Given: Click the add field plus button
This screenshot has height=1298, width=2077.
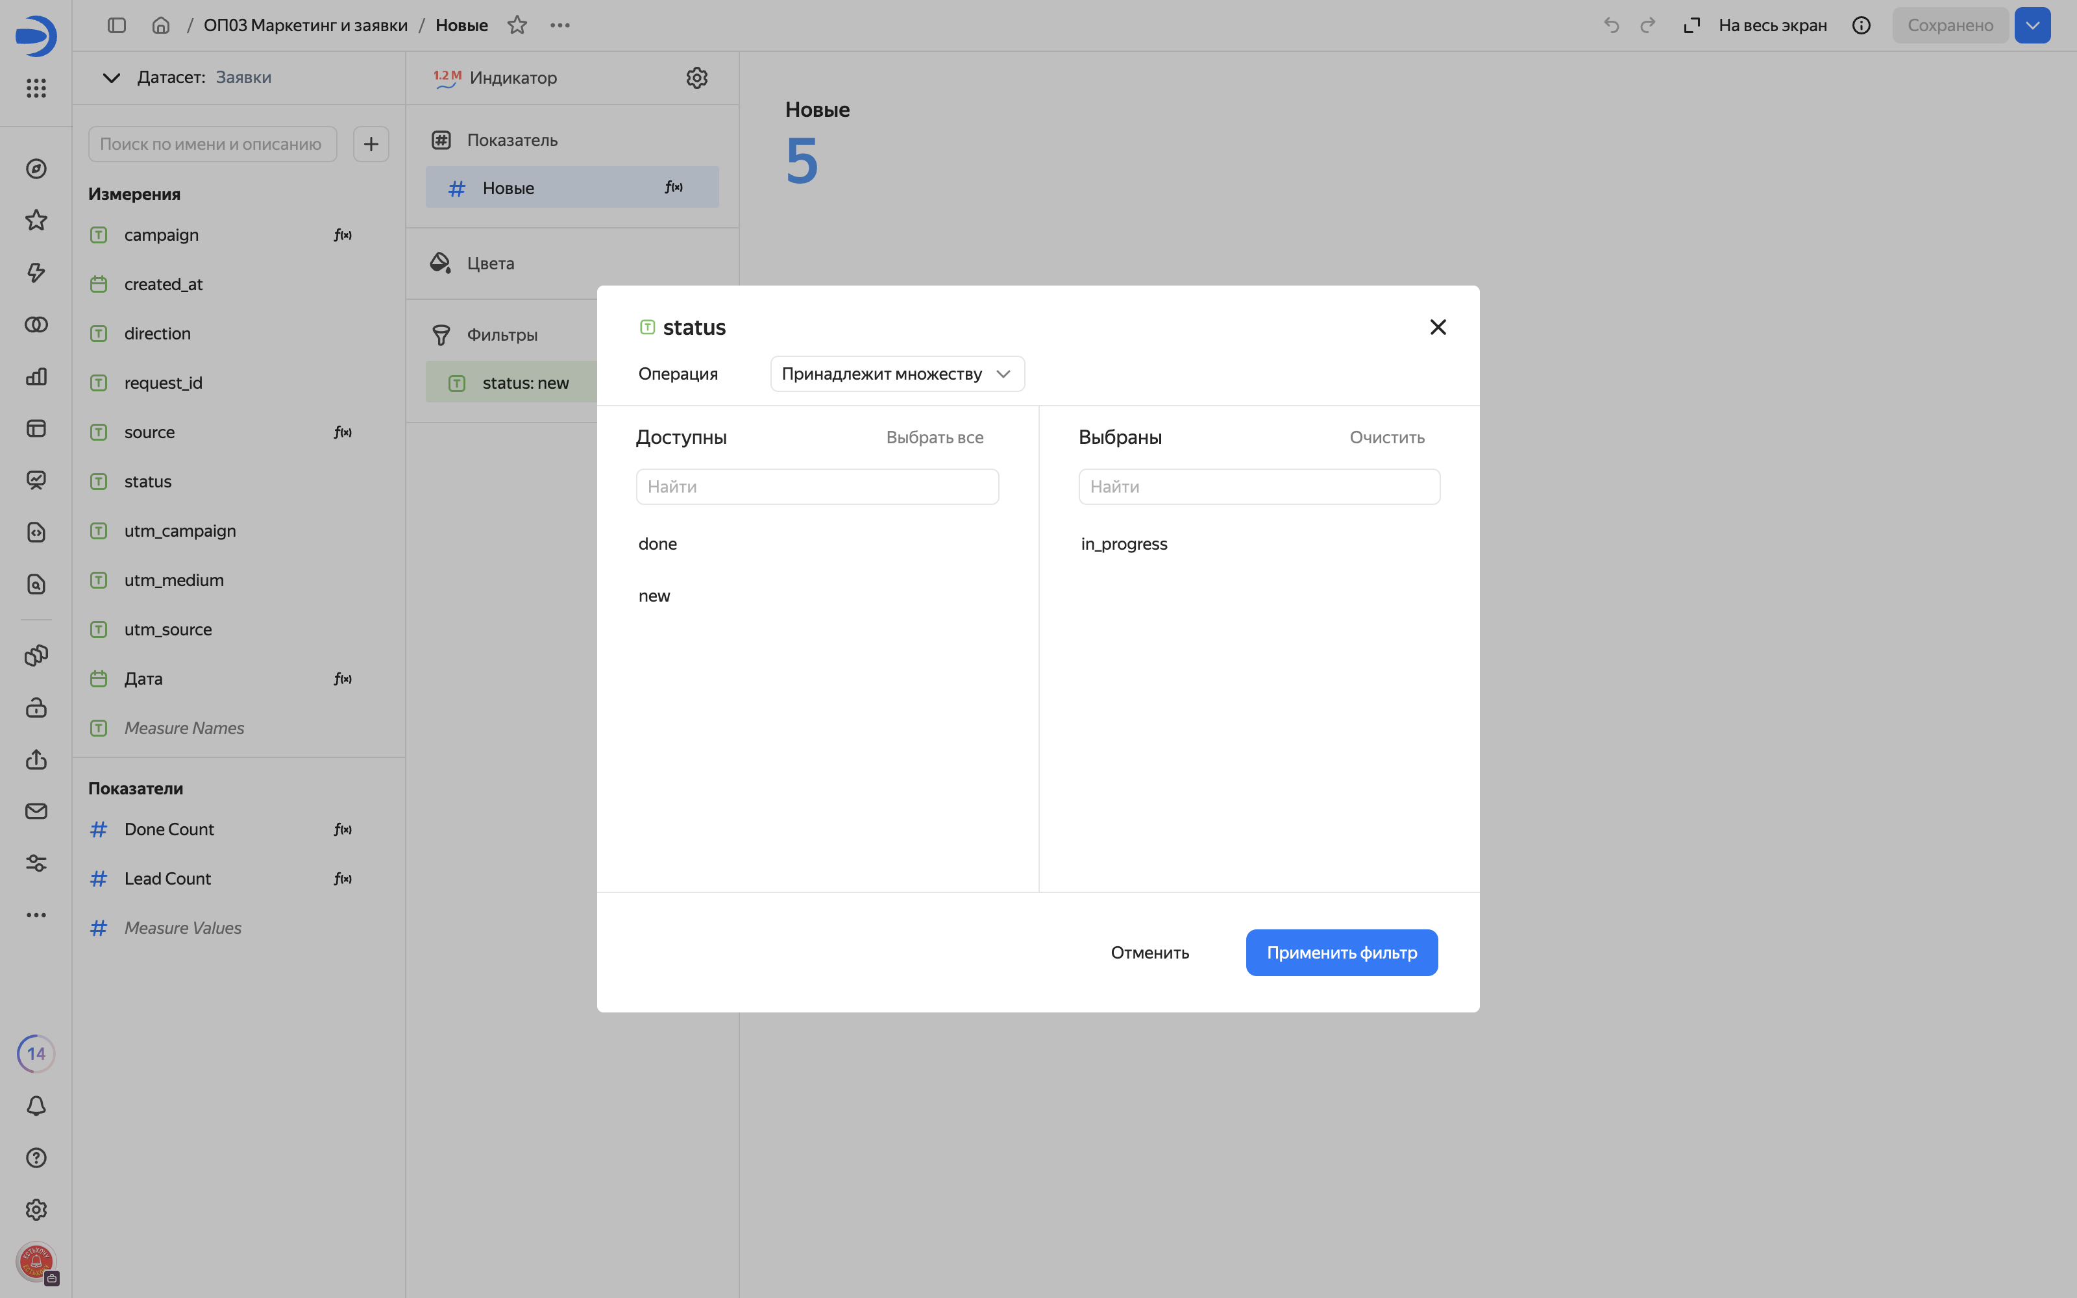Looking at the screenshot, I should point(371,143).
